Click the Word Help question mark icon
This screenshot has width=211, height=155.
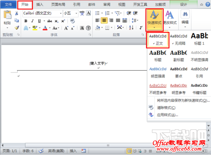(x=208, y=5)
